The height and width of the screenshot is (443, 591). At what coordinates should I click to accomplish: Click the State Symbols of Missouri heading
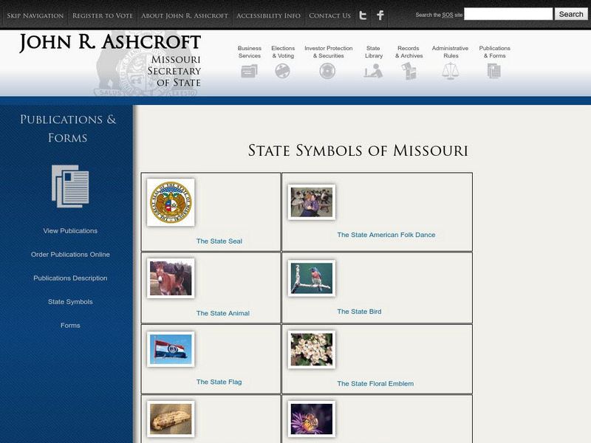358,151
